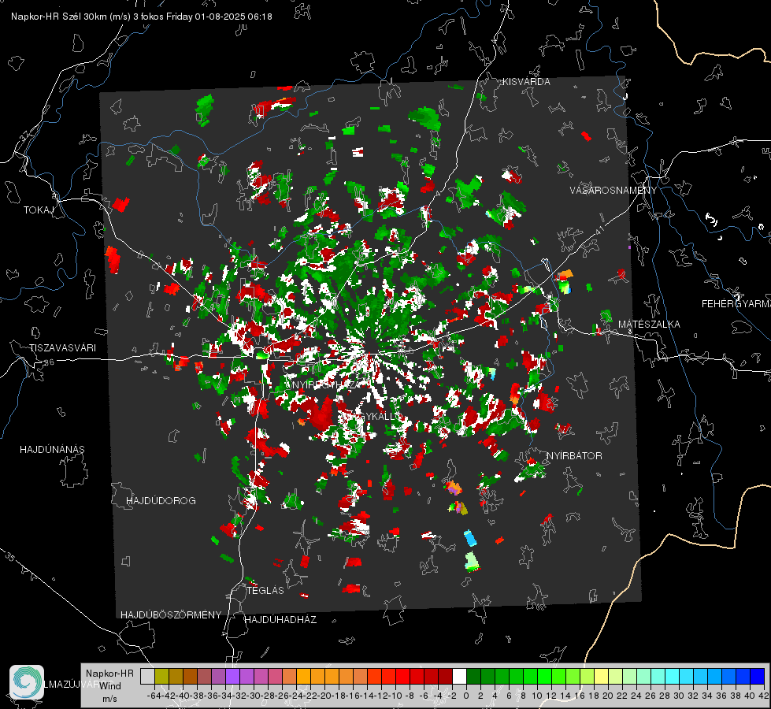This screenshot has height=709, width=771.
Task: Click the white swatch in the wind legend
Action: coord(459,676)
